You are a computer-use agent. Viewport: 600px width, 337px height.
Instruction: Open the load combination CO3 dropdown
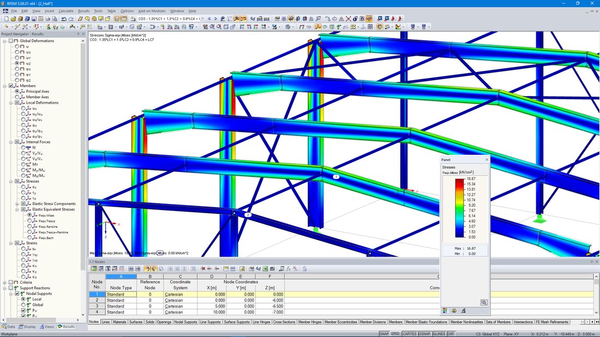[x=202, y=19]
